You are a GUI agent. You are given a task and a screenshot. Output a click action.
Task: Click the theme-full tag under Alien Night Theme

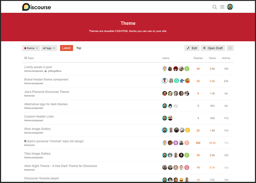coord(29,170)
